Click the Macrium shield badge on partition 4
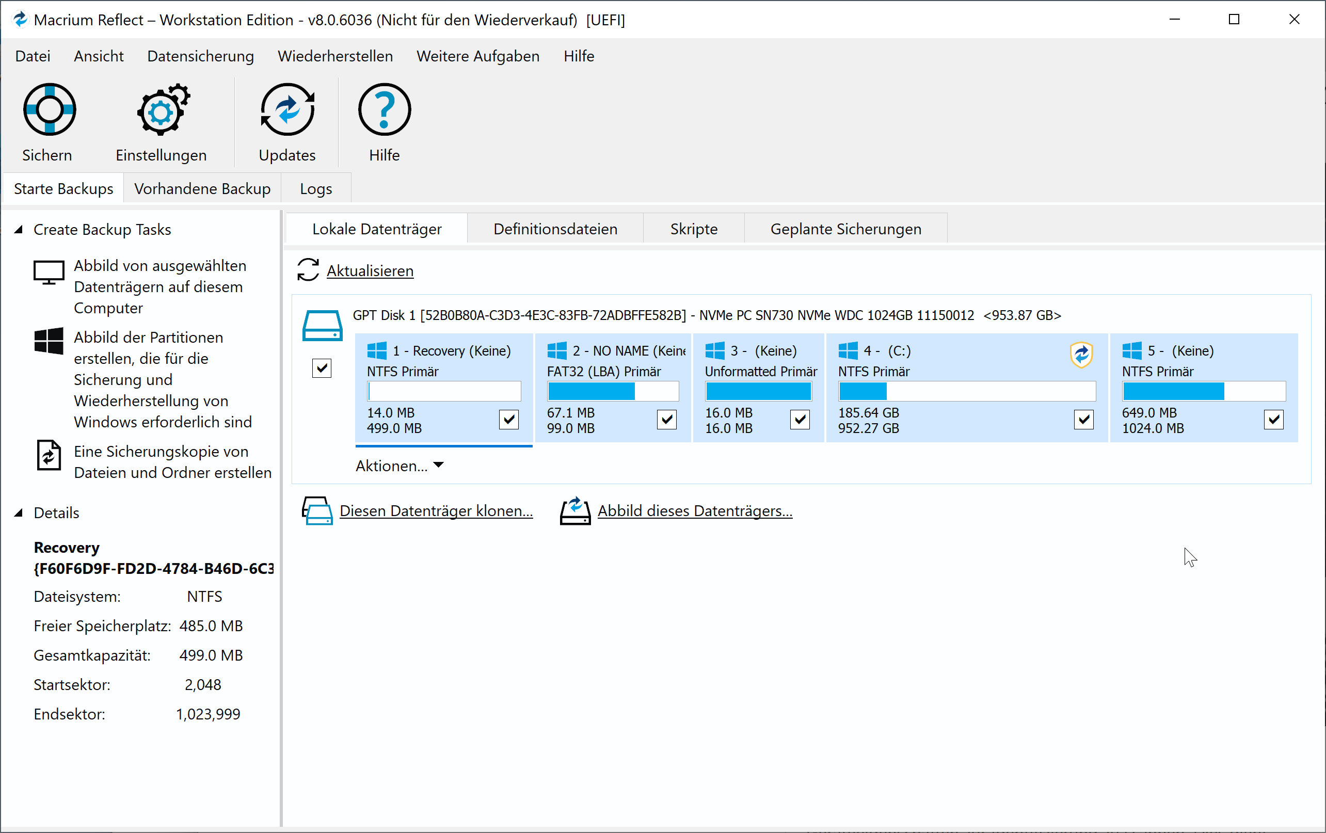 [x=1081, y=355]
